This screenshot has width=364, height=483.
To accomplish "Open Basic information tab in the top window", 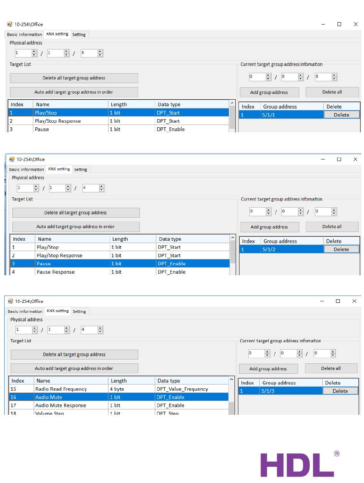I will [x=25, y=34].
